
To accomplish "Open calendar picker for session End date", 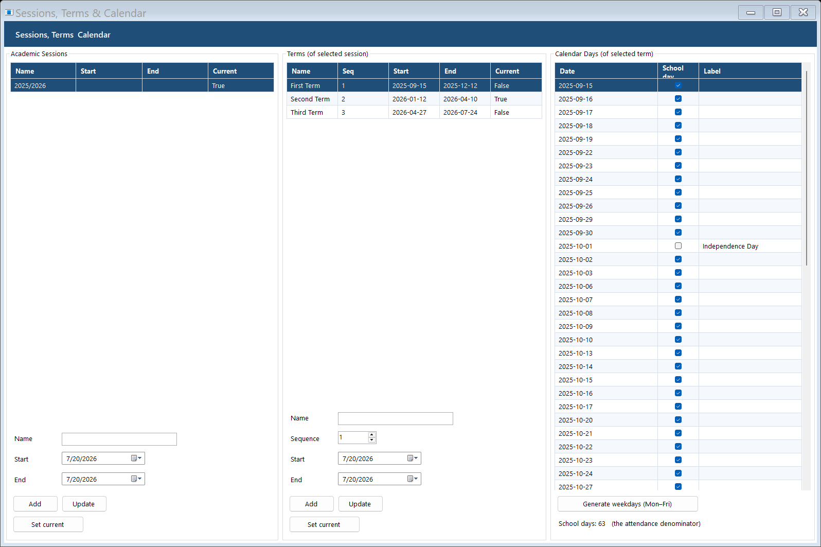I will pos(136,479).
